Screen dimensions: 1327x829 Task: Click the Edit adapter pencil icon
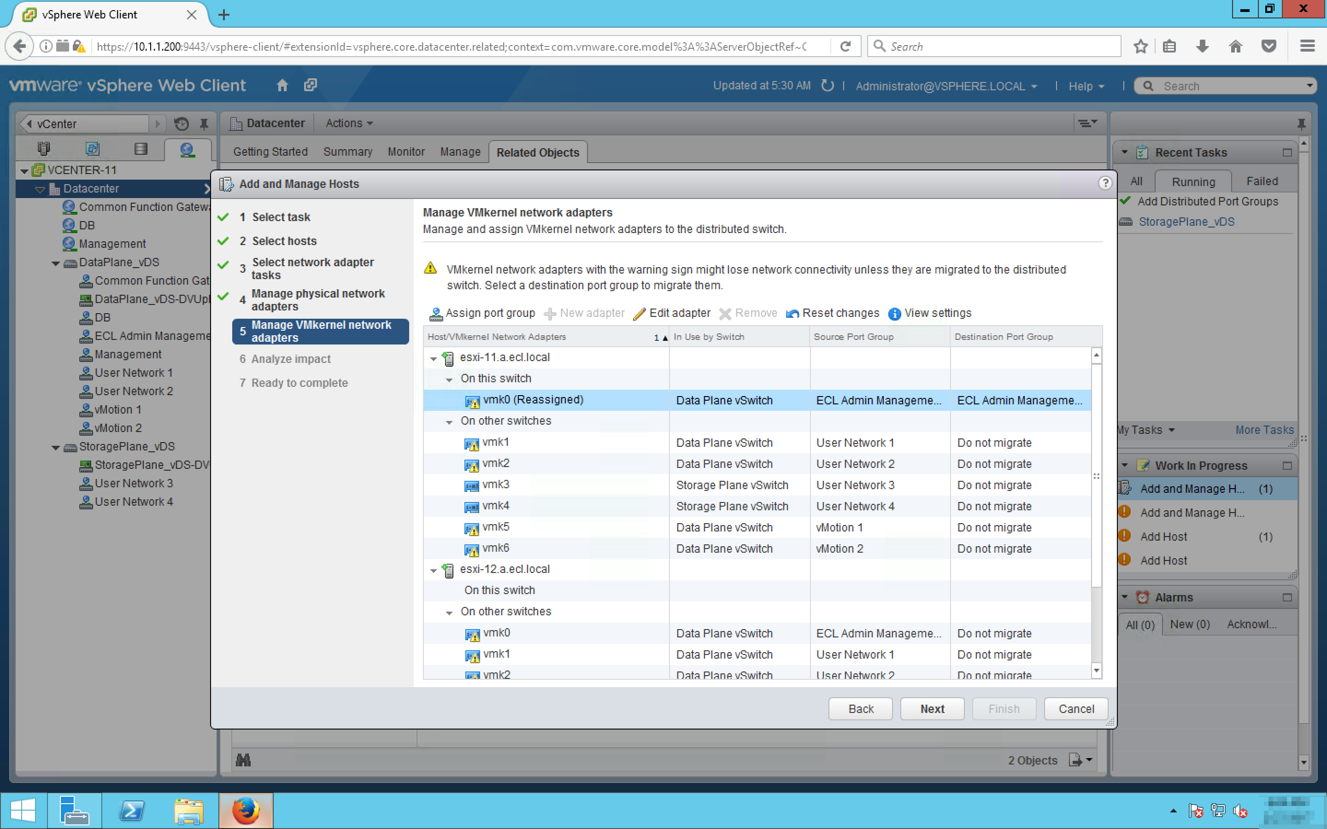tap(639, 314)
